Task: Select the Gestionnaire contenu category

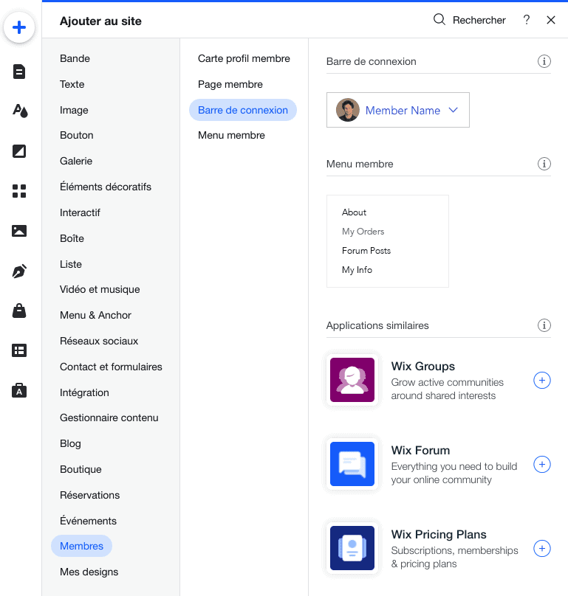Action: click(x=109, y=418)
